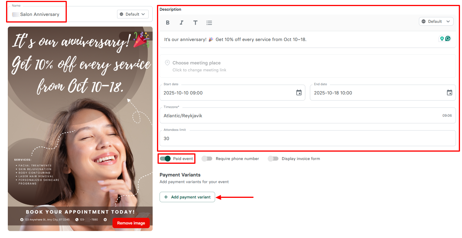462x238 pixels.
Task: Click the End date field 2025-10-18 10:00
Action: (383, 93)
